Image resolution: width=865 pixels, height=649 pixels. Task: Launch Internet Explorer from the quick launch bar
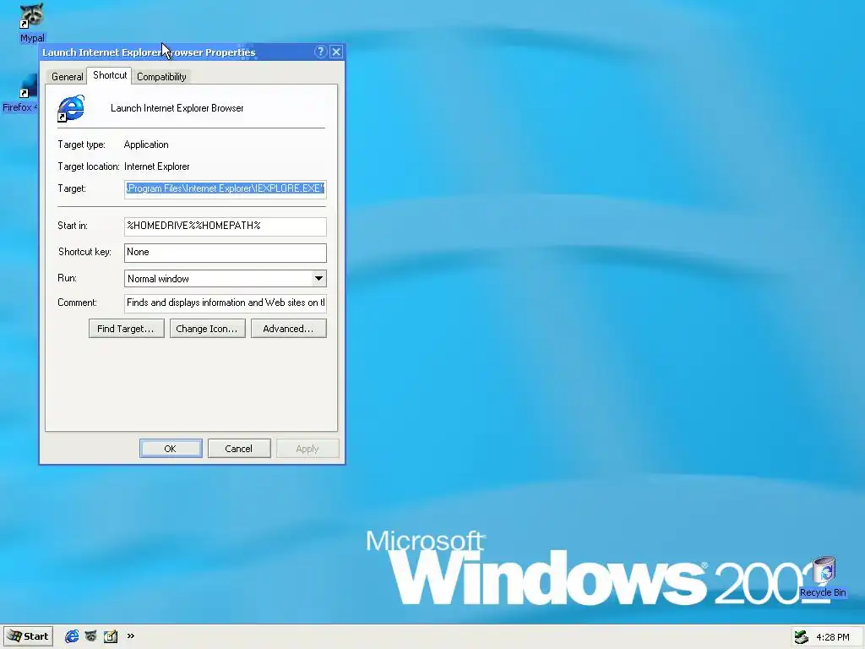click(72, 636)
